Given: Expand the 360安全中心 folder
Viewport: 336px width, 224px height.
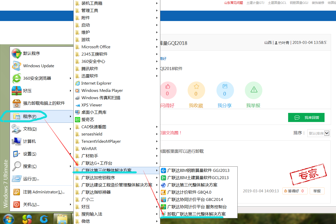Looking at the screenshot, I should (117, 62).
